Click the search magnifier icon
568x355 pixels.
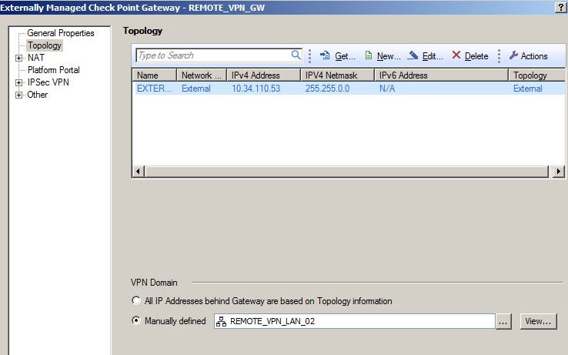(x=296, y=55)
